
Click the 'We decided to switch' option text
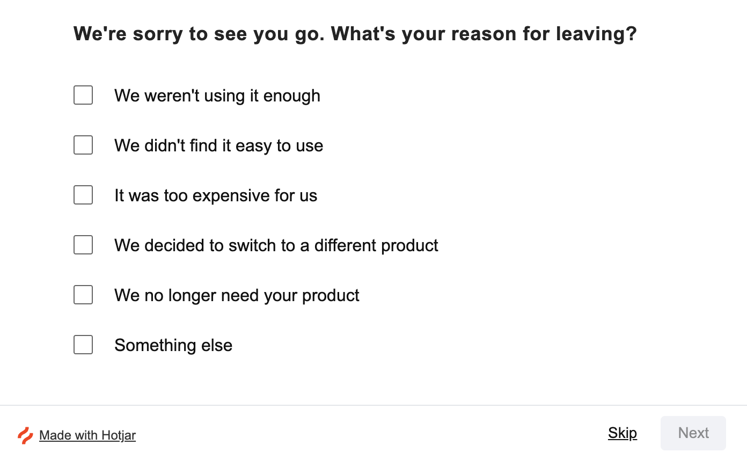tap(276, 246)
